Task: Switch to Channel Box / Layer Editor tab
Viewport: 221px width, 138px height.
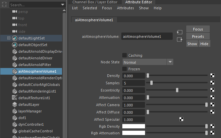Action: [95, 2]
